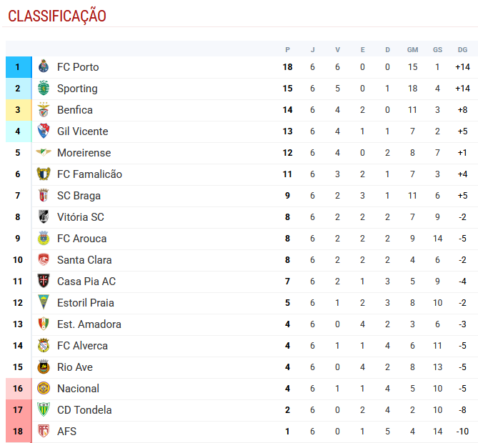The width and height of the screenshot is (478, 443).
Task: Click the blue position 1 badge
Action: click(x=18, y=67)
